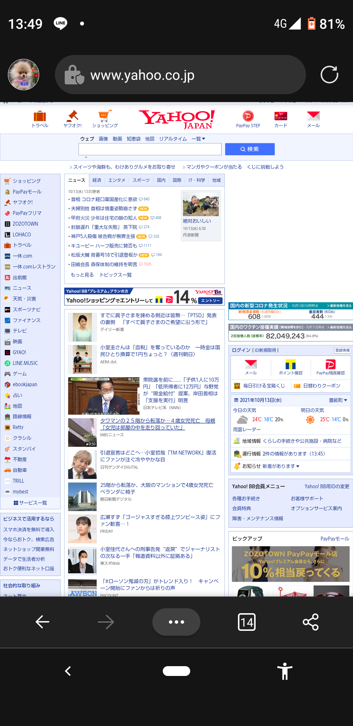Click the 検索 search button
The width and height of the screenshot is (353, 726).
[250, 149]
